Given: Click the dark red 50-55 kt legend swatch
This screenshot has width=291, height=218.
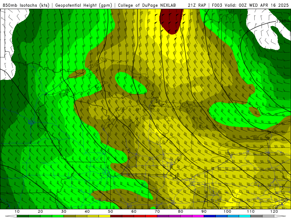Looking at the screenshot, I should click(116, 216).
